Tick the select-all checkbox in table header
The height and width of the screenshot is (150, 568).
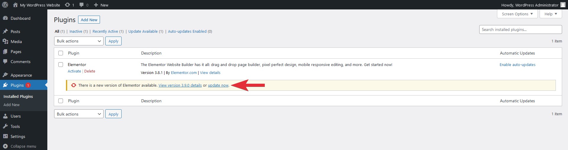coord(61,53)
